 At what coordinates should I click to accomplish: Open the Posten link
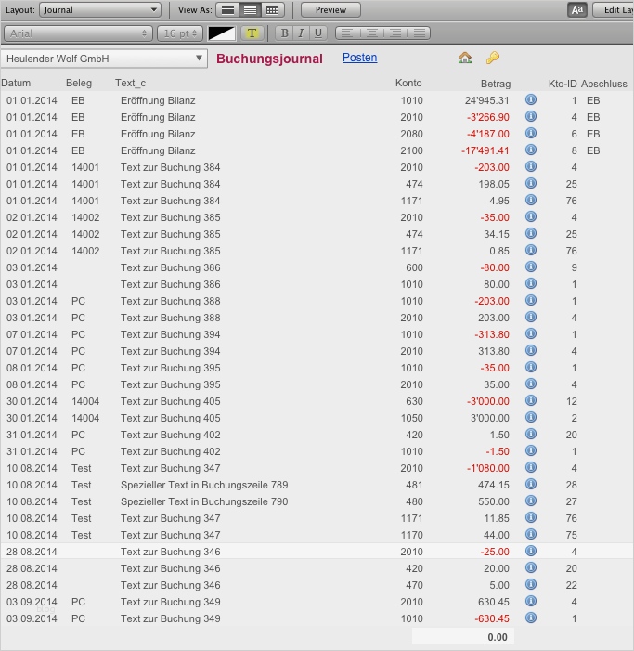pyautogui.click(x=360, y=58)
